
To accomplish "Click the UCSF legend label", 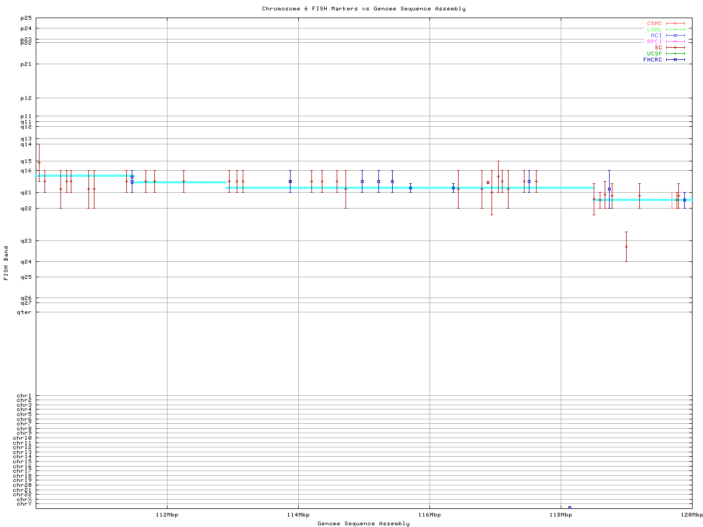I will pos(655,54).
